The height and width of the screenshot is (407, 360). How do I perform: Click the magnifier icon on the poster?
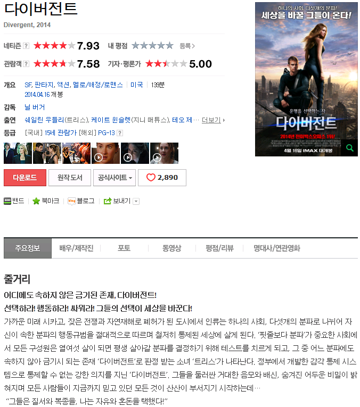click(349, 148)
